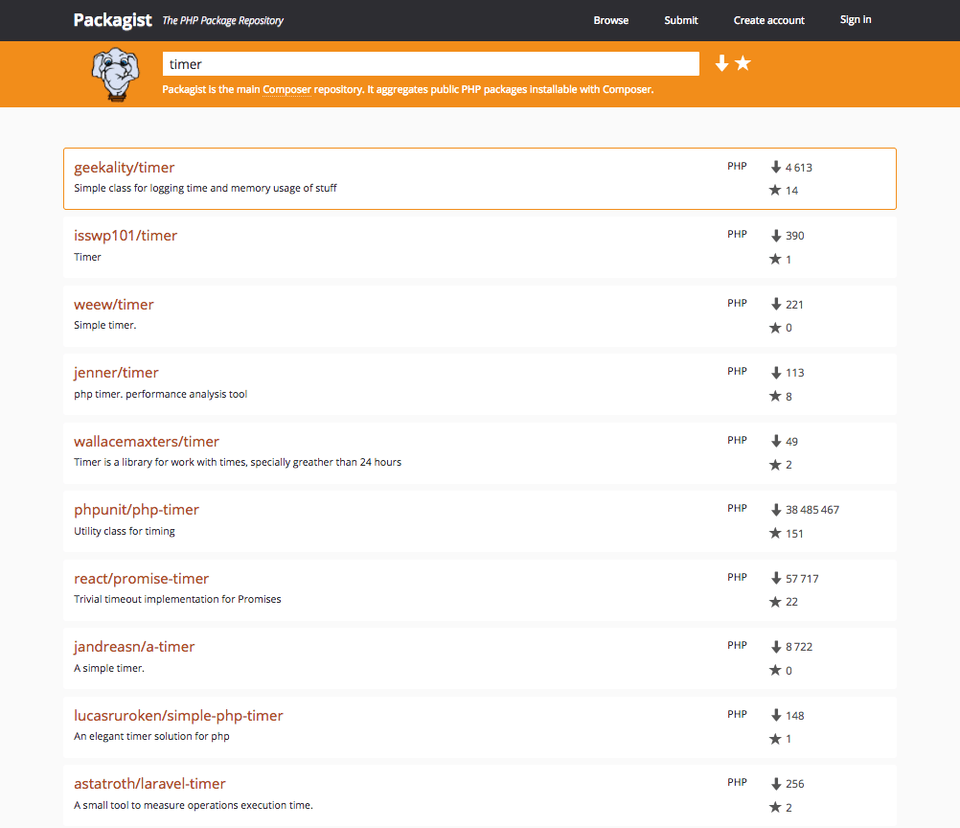Click the download arrow icon for jandreasn/a-timer
Image resolution: width=960 pixels, height=828 pixels.
776,647
